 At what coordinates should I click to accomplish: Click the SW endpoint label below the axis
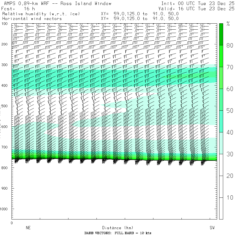(x=212, y=228)
